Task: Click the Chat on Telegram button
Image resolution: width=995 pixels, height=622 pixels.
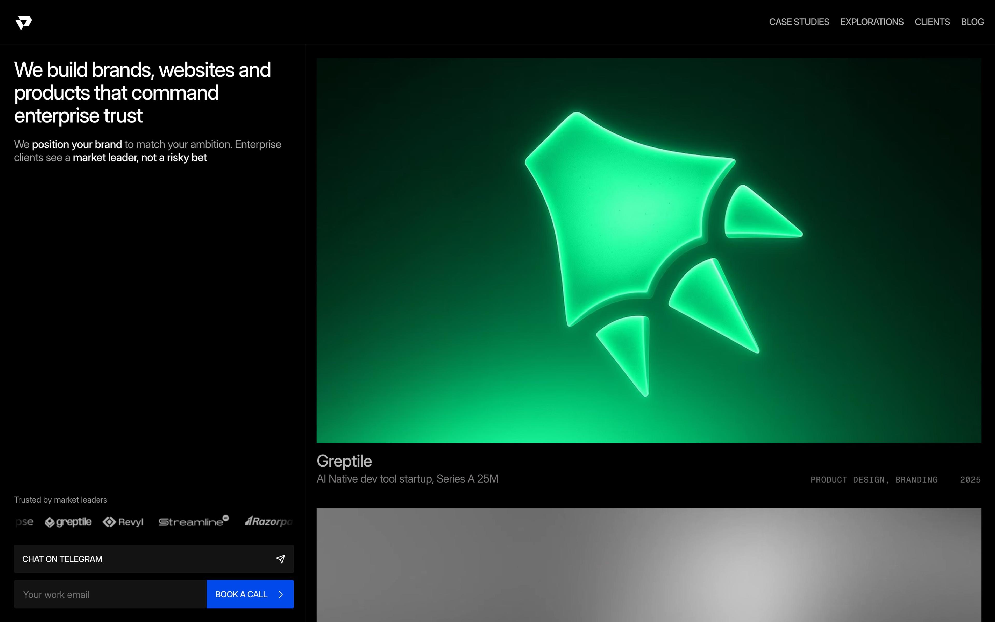Action: point(154,559)
